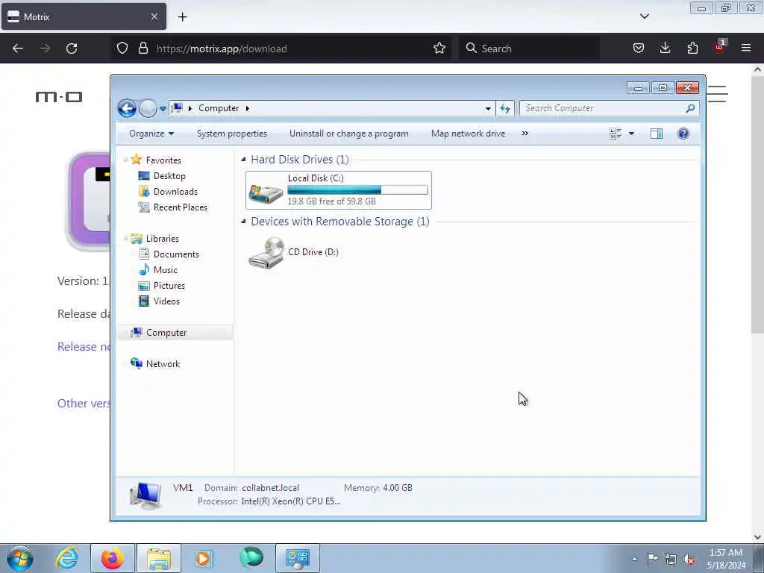
Task: Open the taskbar clock showing 1:57 AM
Action: click(x=726, y=559)
